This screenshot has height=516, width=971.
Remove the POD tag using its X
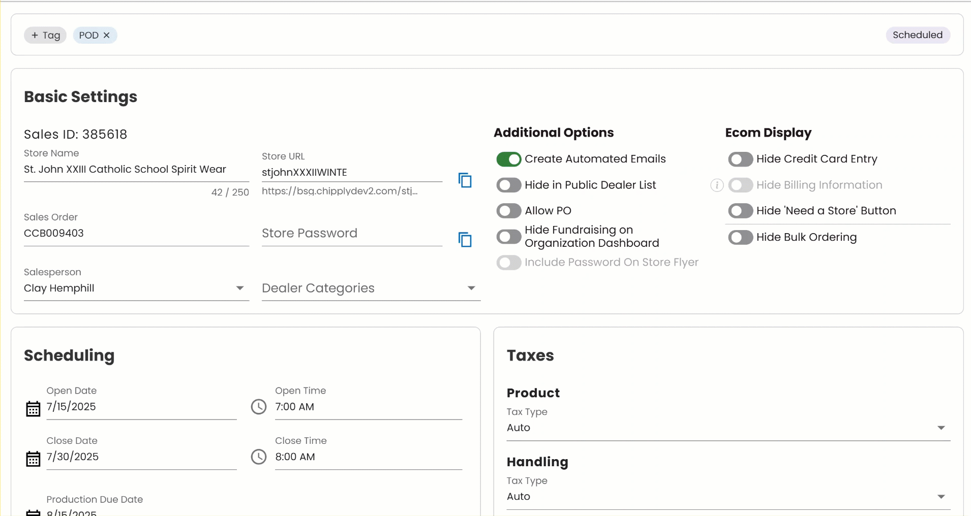click(107, 35)
